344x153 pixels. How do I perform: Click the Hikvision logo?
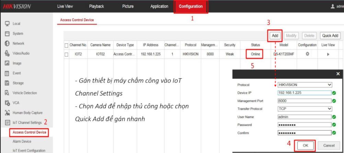[x=17, y=6]
